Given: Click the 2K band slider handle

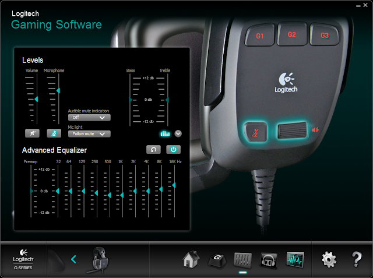Looking at the screenshot, I should tap(135, 191).
